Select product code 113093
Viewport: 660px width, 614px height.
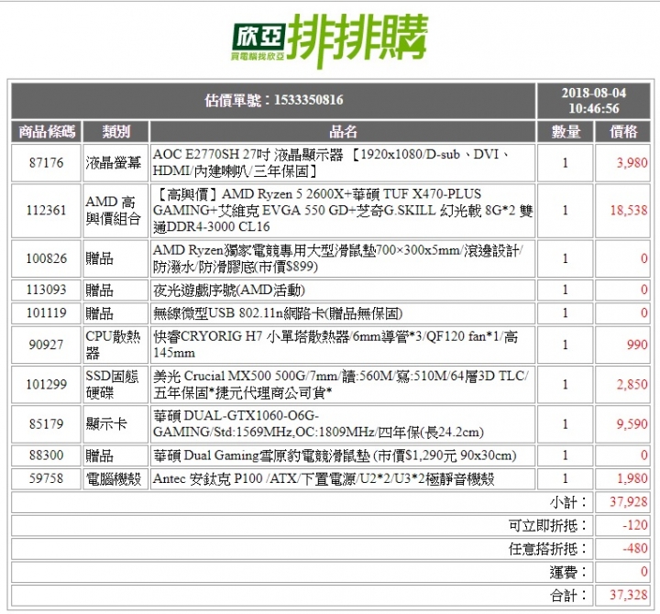point(47,290)
